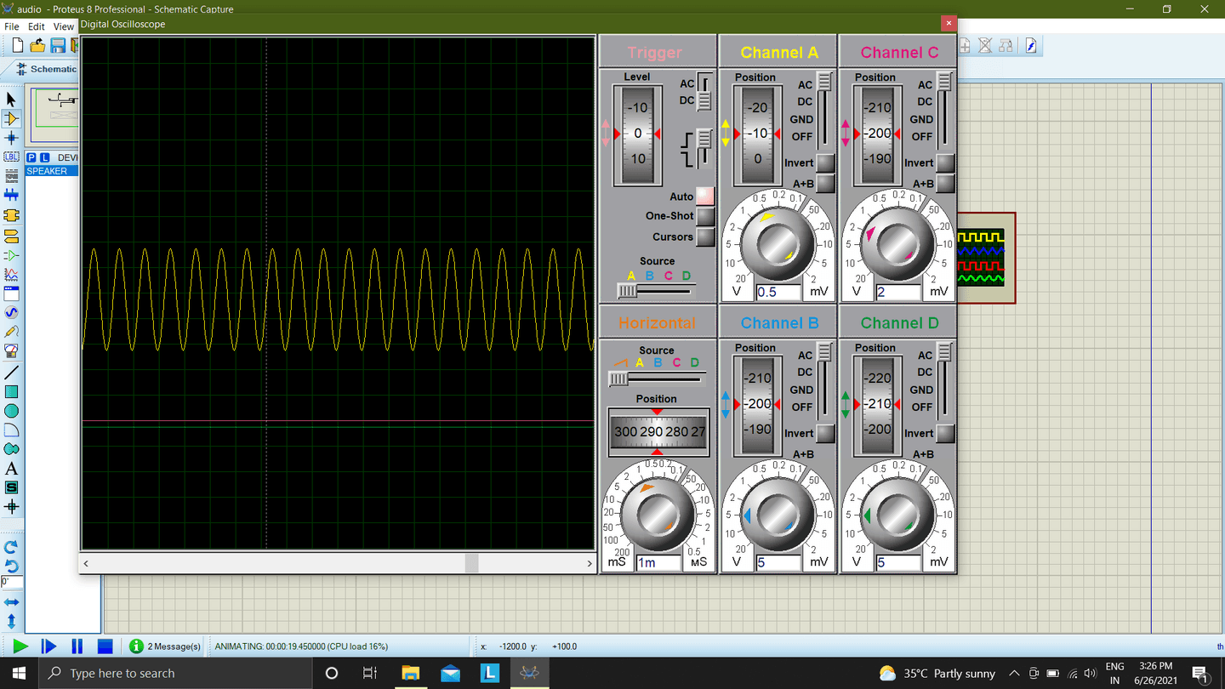Click Horizontal timebase 1m value field
The width and height of the screenshot is (1225, 689).
[x=658, y=562]
